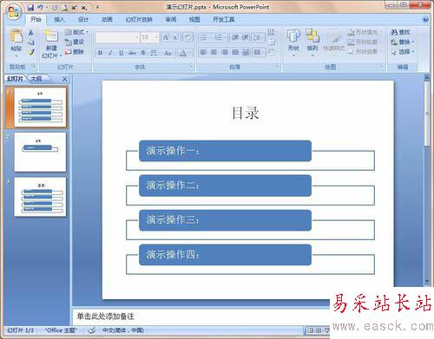Undo the last action in quick access toolbar

[x=40, y=8]
